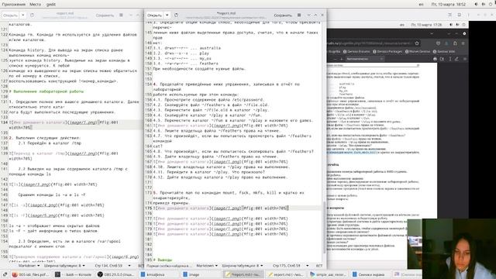Open Markdown language dropdown in left gedit status bar
This screenshot has width=496, height=279.
29,266
